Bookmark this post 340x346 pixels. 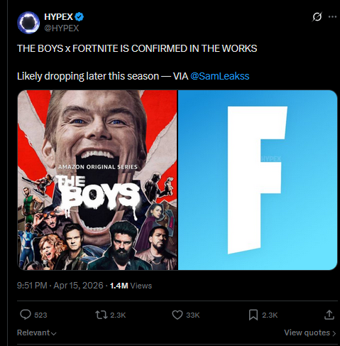pyautogui.click(x=253, y=315)
